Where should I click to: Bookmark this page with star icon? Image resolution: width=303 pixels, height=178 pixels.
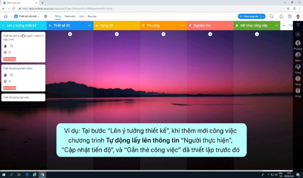[x=288, y=9]
